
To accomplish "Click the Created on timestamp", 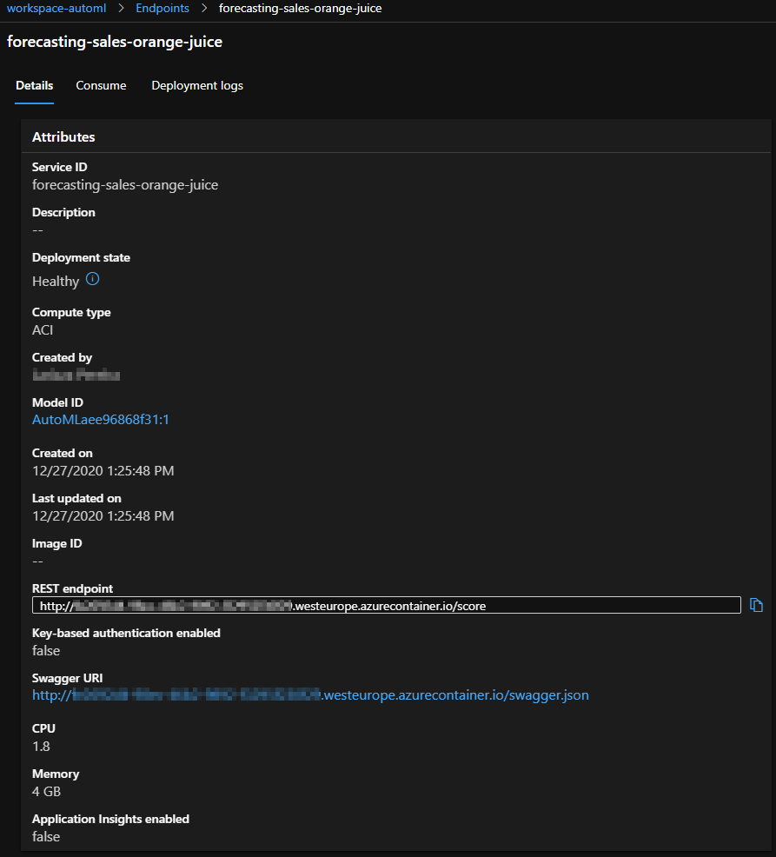I will point(103,471).
